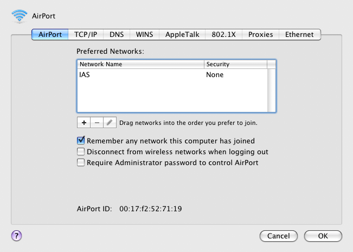The image size is (353, 252).
Task: Click the plus icon to add network
Action: click(84, 123)
